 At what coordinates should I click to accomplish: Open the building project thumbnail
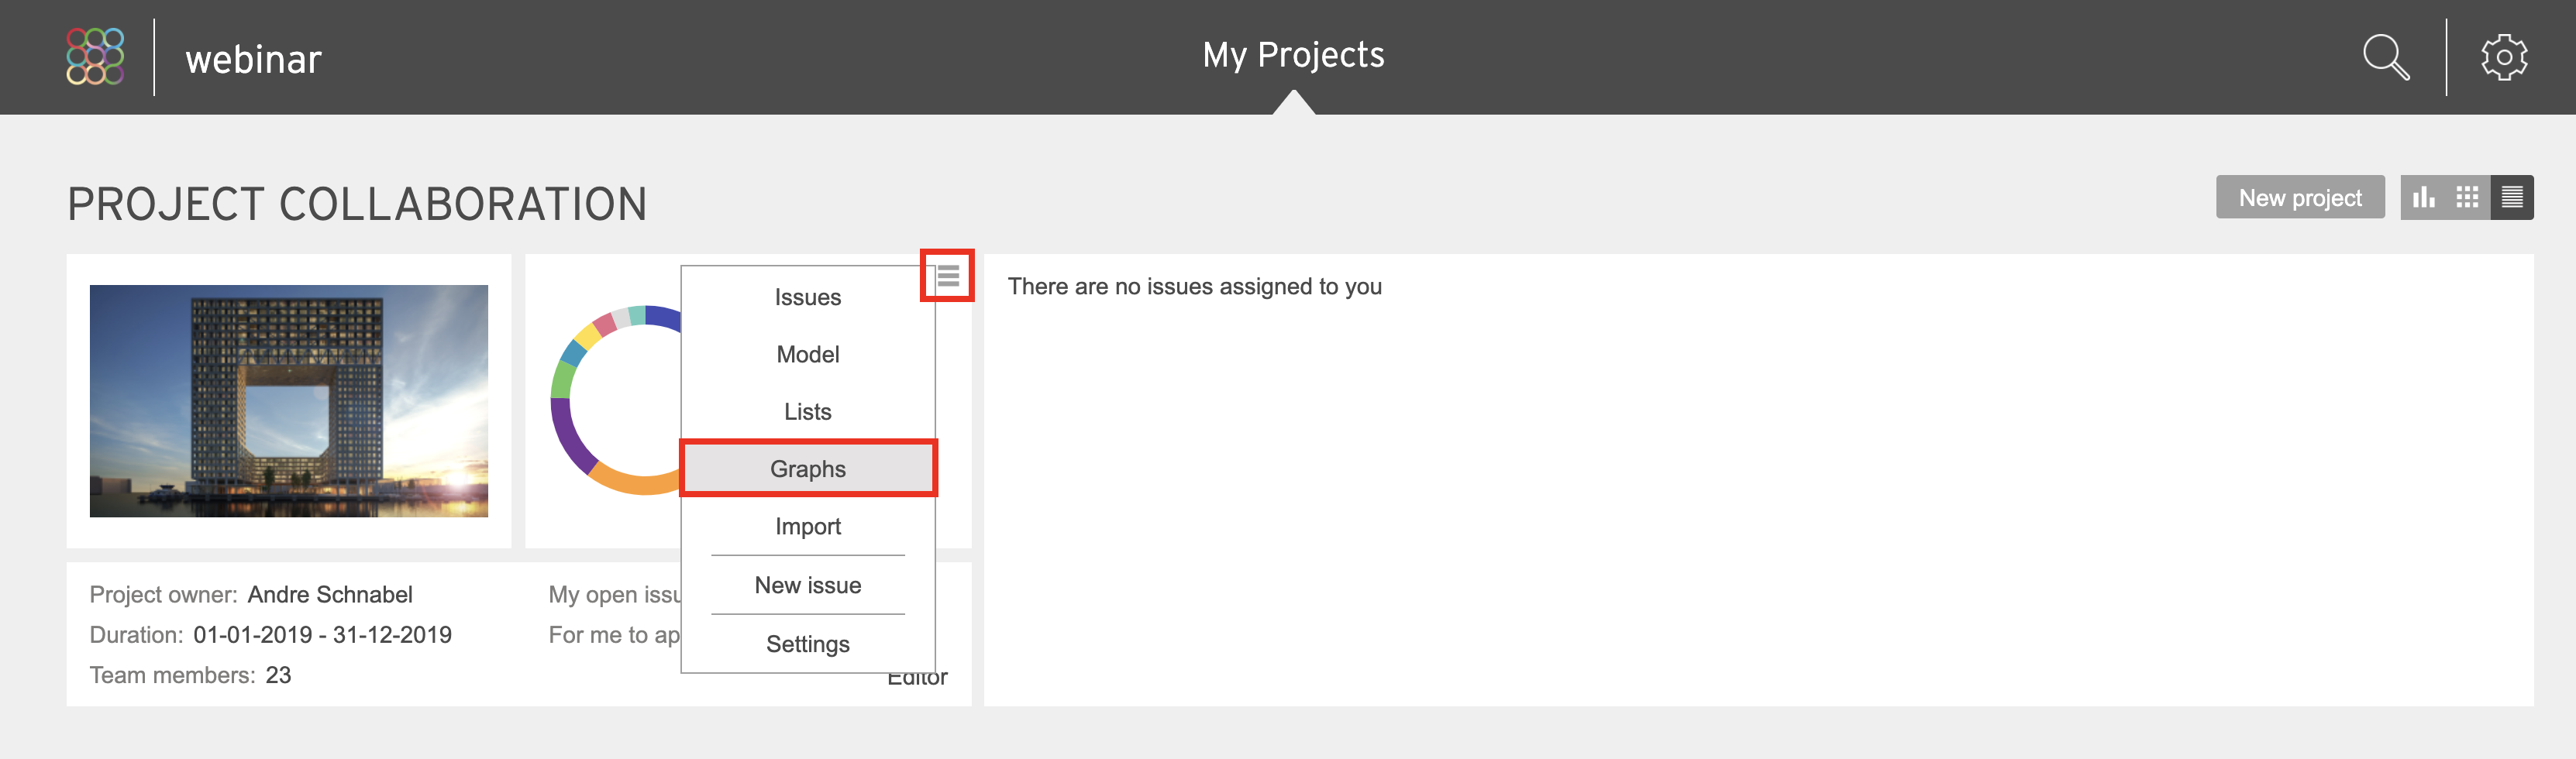pyautogui.click(x=289, y=401)
